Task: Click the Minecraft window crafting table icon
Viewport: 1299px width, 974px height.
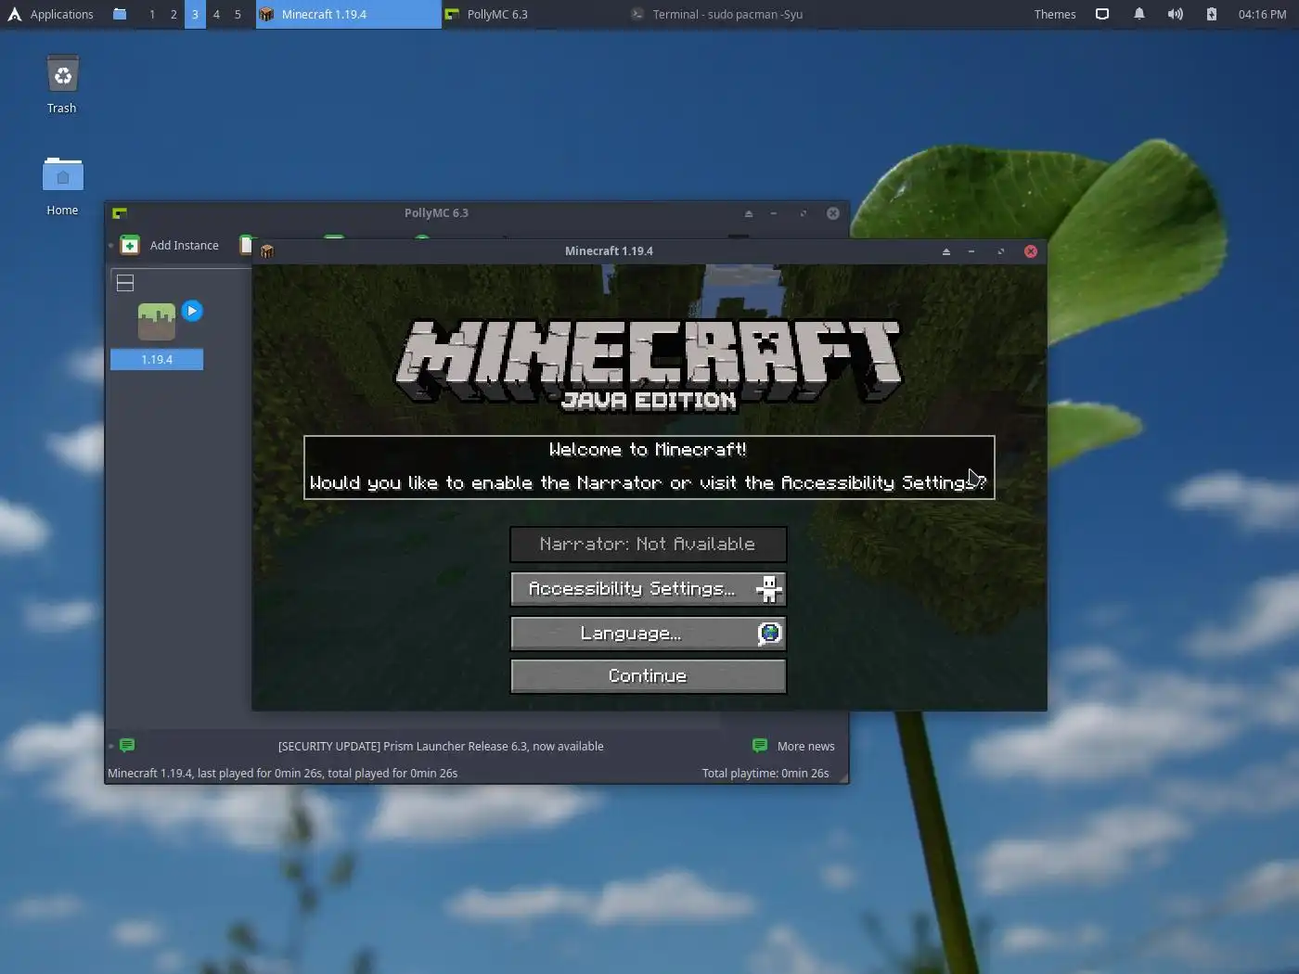Action: (267, 251)
